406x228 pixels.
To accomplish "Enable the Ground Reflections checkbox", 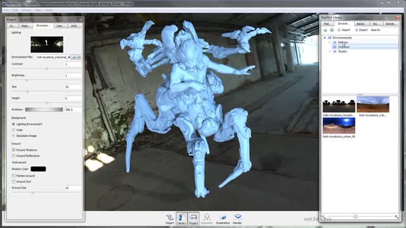I will click(13, 156).
